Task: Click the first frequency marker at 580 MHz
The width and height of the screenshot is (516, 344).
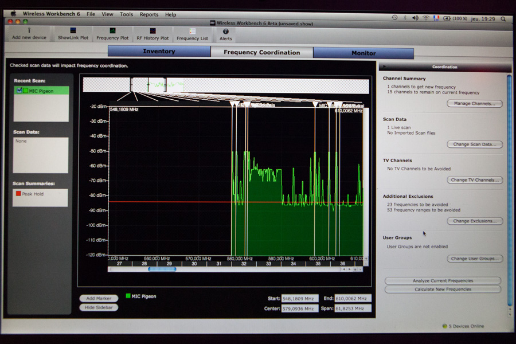Action: (x=232, y=104)
